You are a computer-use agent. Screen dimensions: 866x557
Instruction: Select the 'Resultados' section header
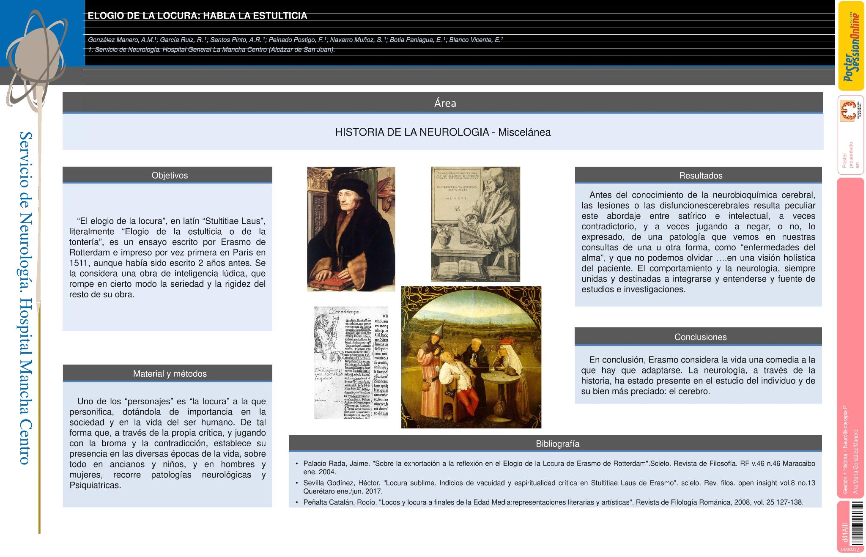699,175
